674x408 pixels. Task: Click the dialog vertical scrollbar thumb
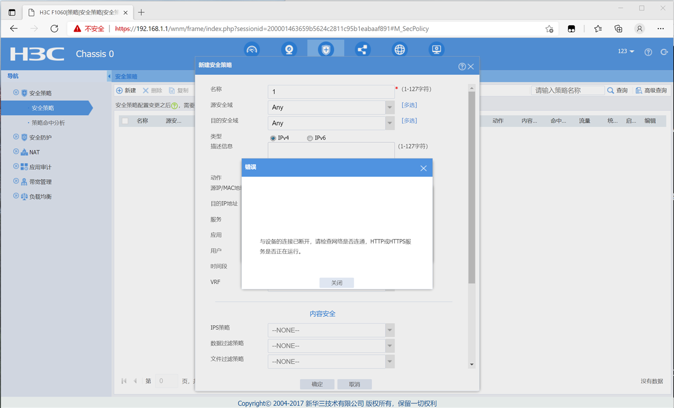pos(472,187)
